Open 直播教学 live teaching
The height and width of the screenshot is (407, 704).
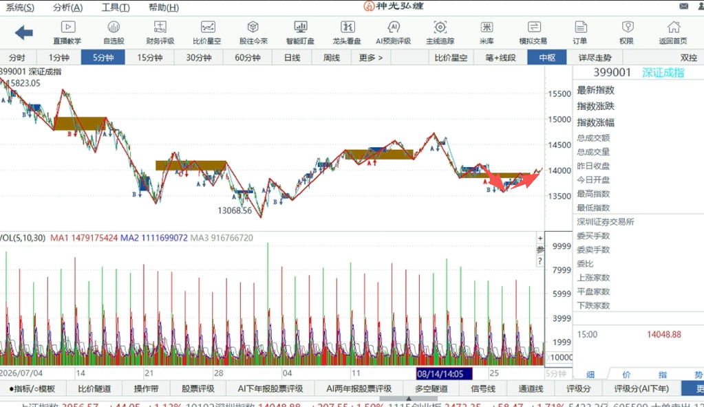tap(67, 33)
